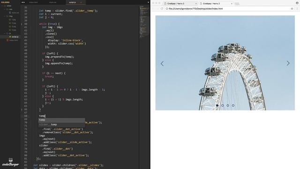
Task: Open the last image file under img folder
Action: (13, 30)
